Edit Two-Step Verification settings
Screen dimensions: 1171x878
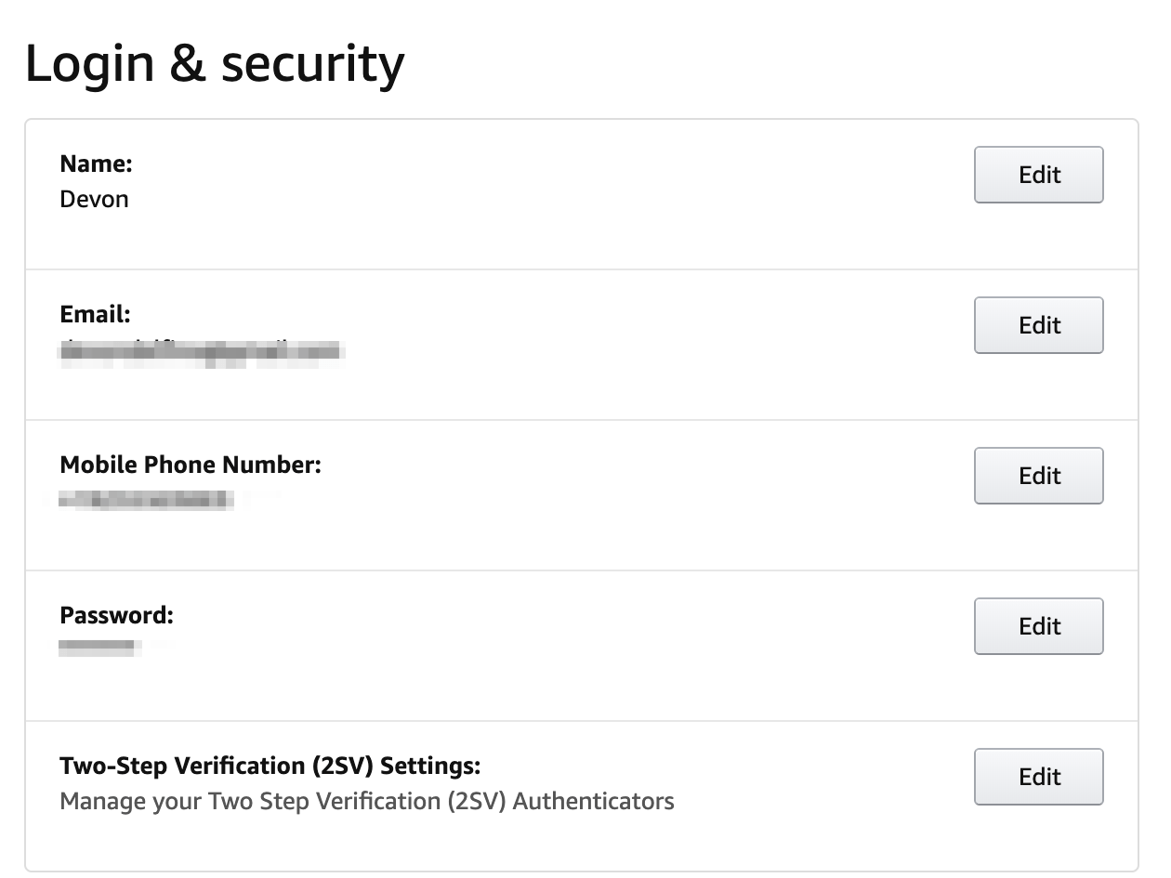[x=1038, y=777]
